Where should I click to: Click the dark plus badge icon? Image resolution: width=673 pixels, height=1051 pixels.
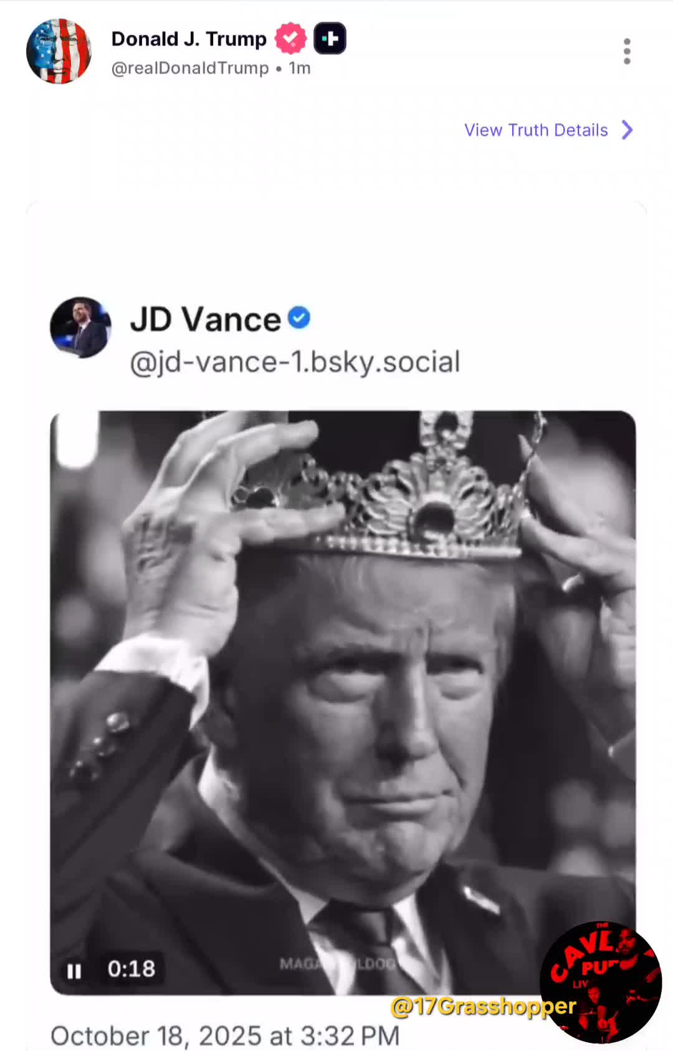330,39
